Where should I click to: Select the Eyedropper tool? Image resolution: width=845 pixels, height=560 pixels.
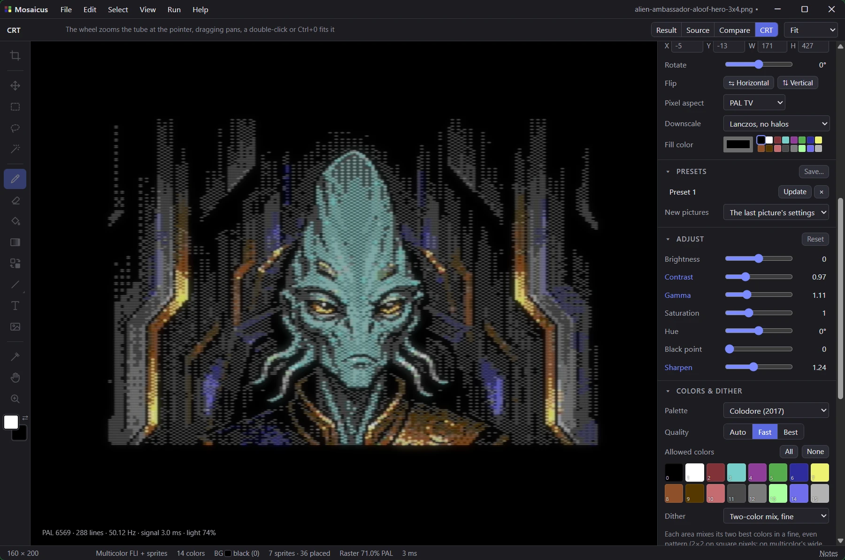click(x=15, y=356)
